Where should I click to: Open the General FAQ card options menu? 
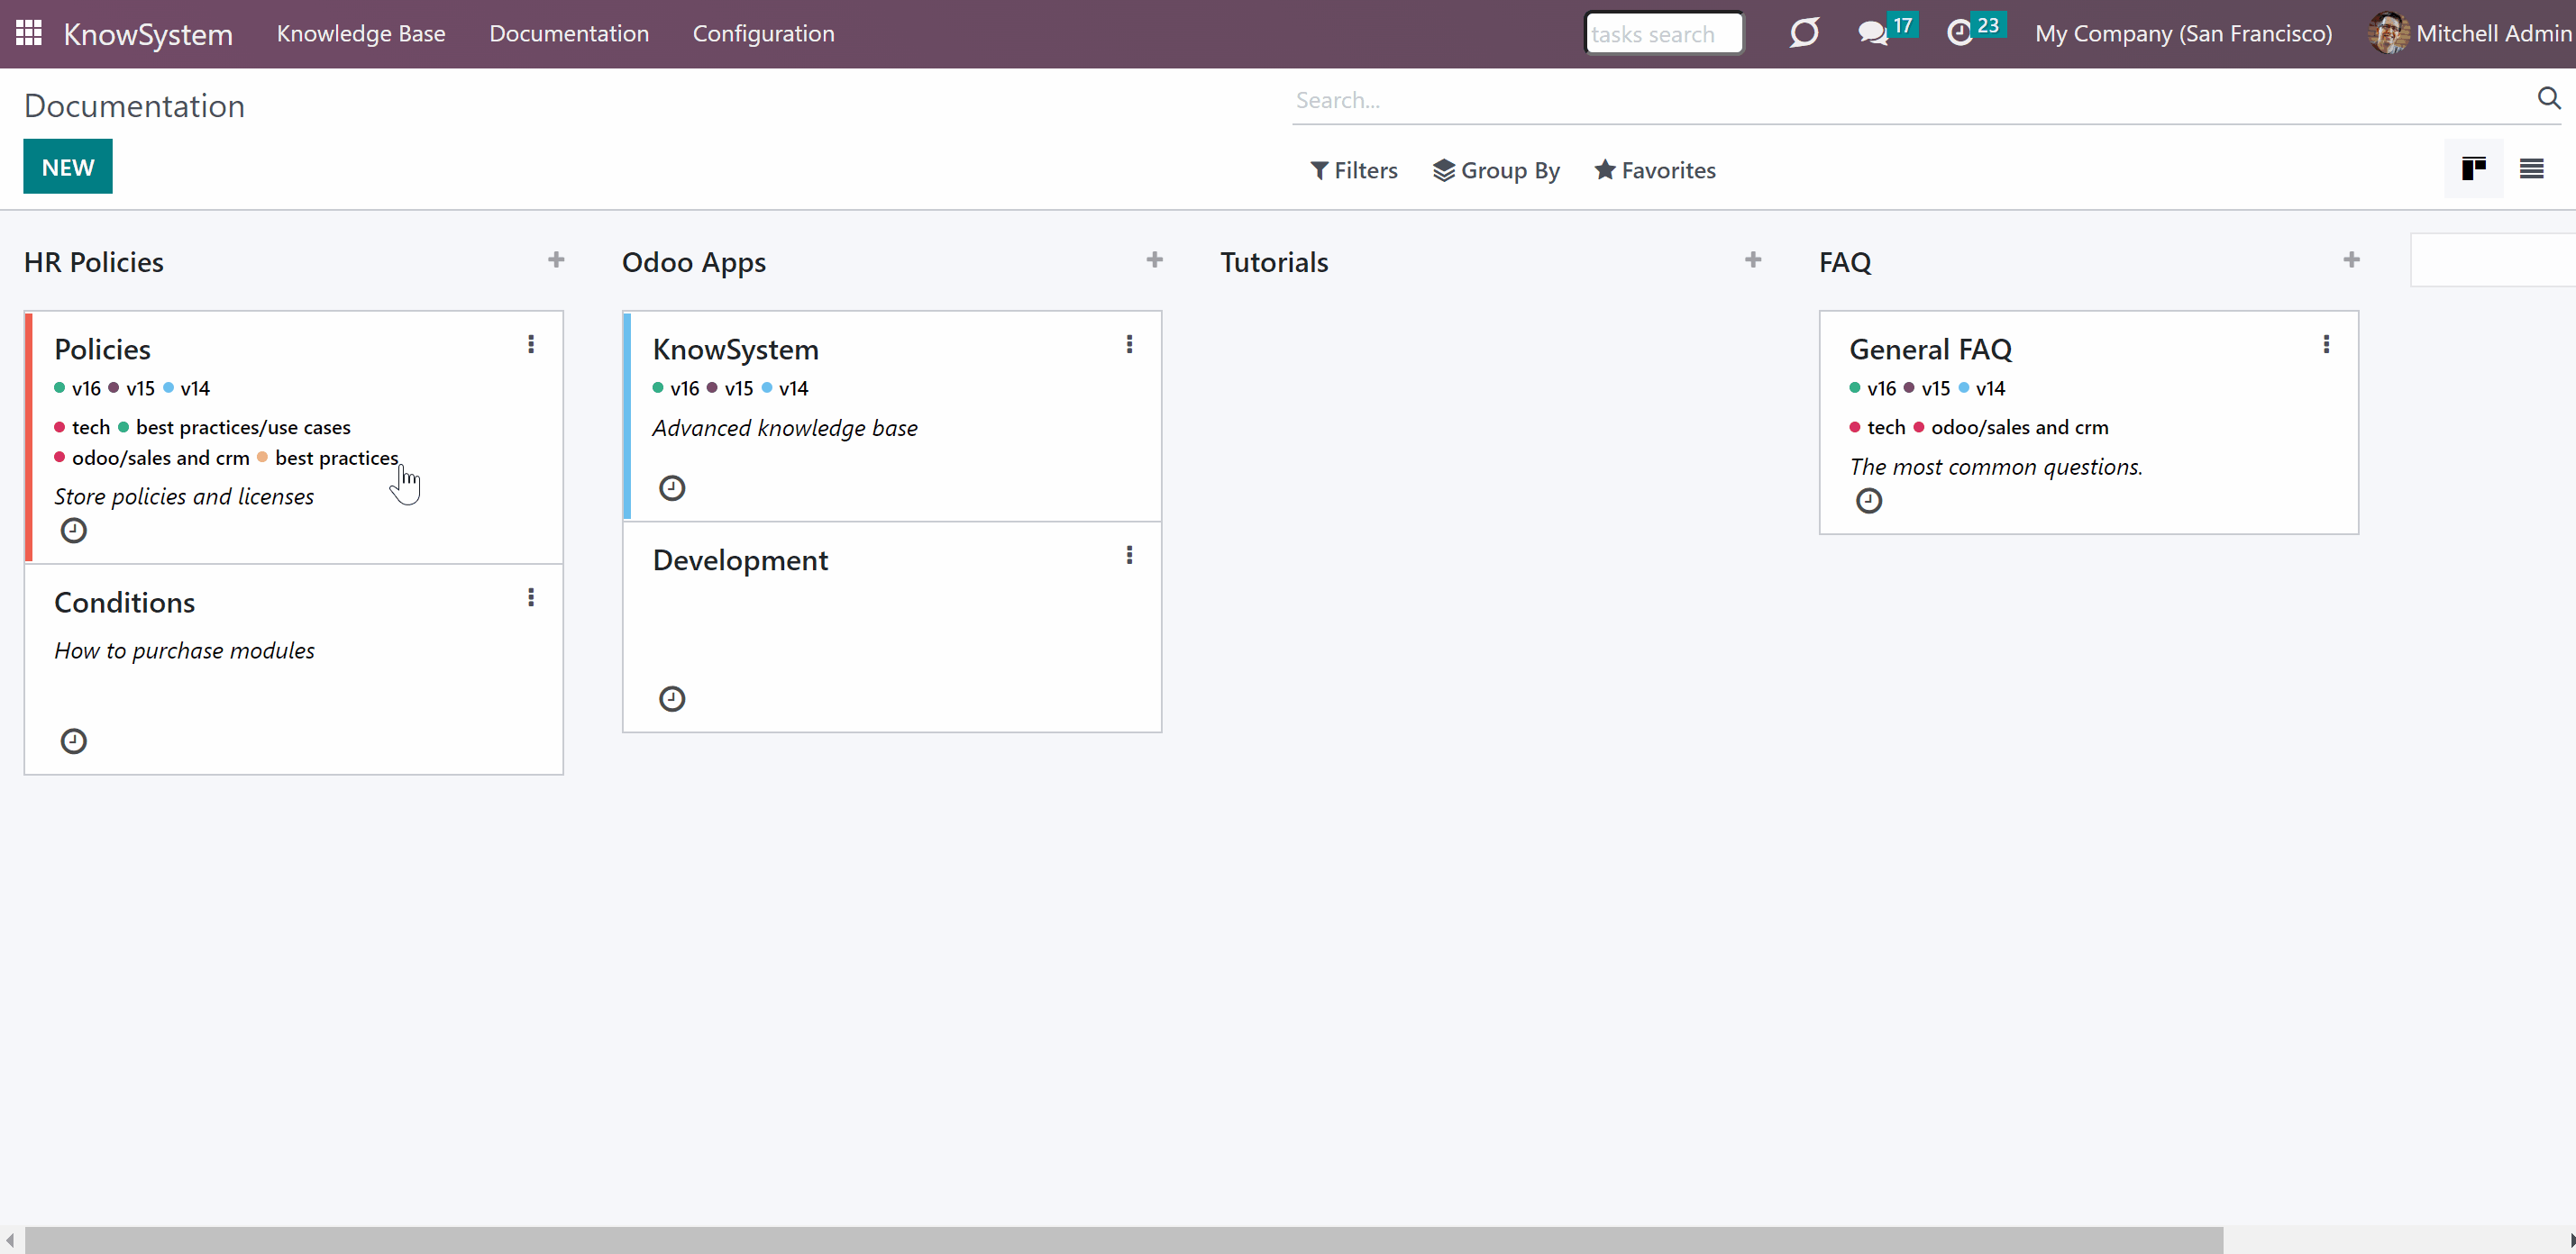2327,345
